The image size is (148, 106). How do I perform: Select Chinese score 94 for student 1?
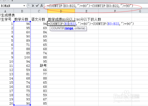39,24
